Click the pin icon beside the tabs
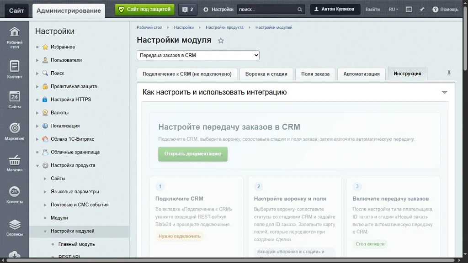Screen dimensions: 468x263 click(449, 74)
